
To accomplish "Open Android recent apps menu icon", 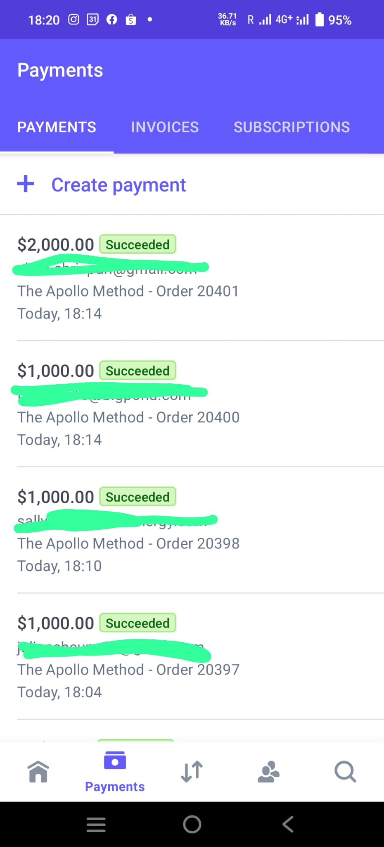I will click(x=96, y=824).
